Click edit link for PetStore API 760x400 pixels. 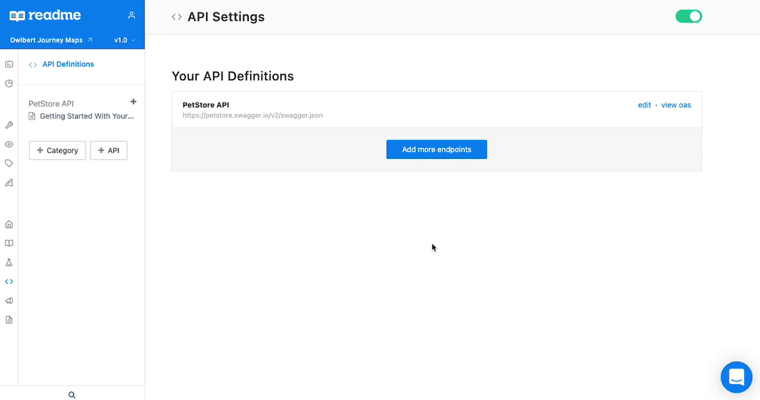[x=645, y=105]
